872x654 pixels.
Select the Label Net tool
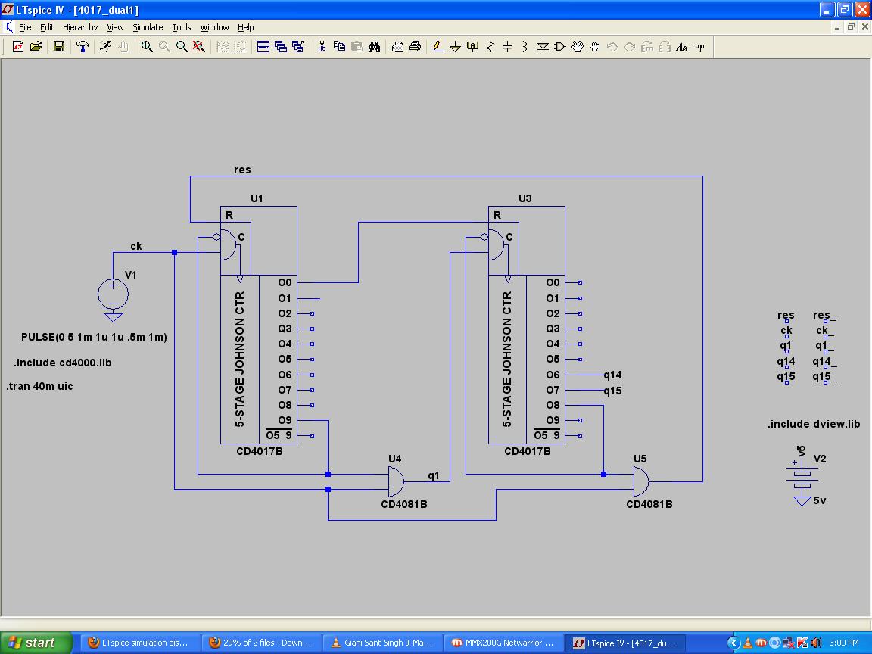(x=472, y=47)
